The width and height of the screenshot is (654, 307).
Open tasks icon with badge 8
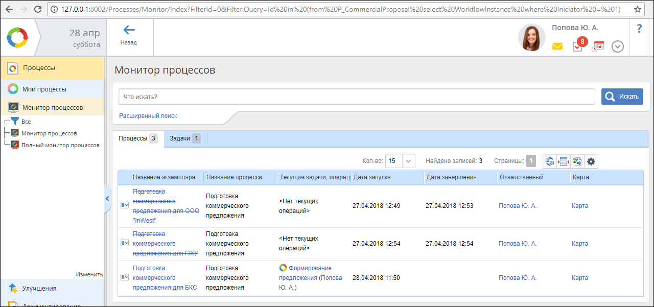pyautogui.click(x=577, y=46)
